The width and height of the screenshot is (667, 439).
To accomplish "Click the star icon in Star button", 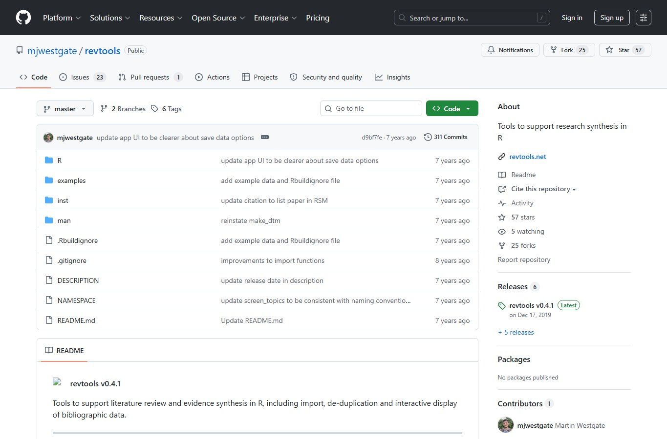I will 609,50.
